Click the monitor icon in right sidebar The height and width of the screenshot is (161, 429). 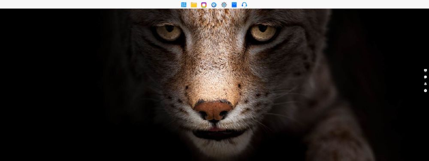[x=426, y=70]
